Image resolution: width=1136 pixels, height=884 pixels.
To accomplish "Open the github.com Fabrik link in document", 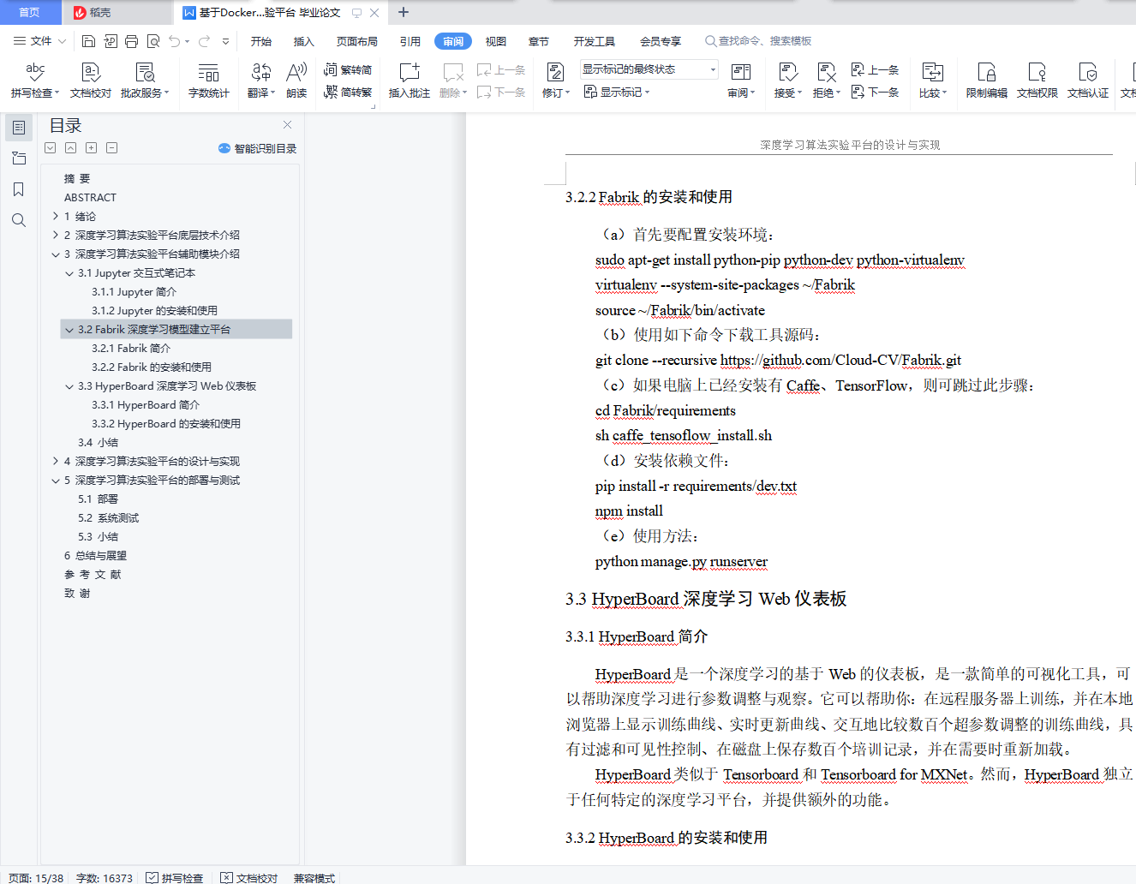I will [x=840, y=361].
